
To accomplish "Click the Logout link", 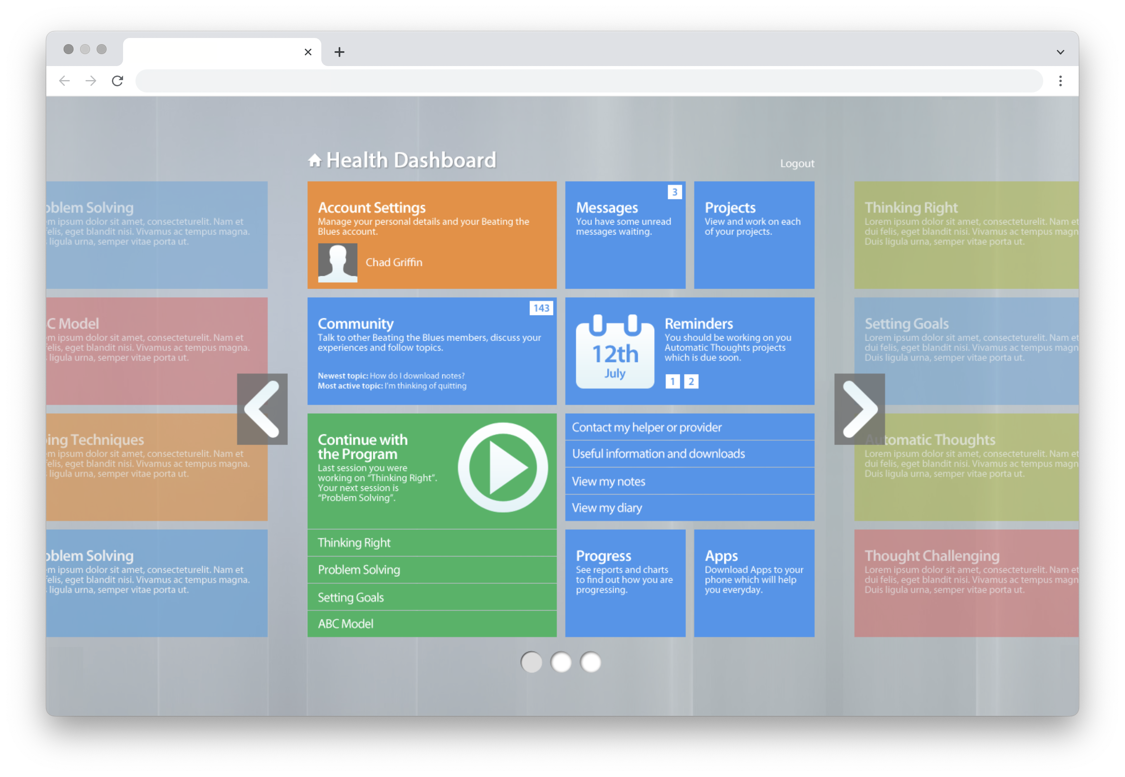I will [797, 163].
